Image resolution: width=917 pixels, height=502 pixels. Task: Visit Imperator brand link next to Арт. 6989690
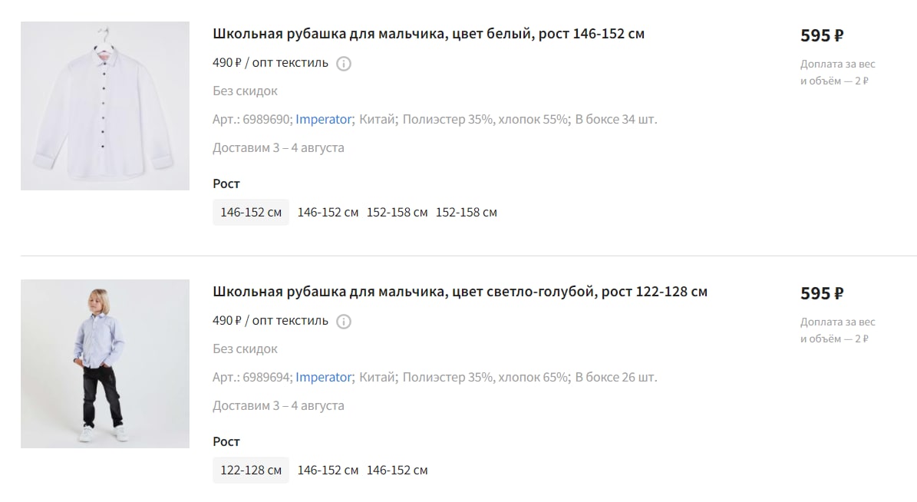(323, 119)
